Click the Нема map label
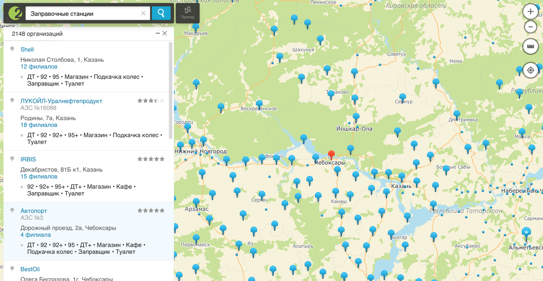The height and width of the screenshot is (281, 543). click(x=456, y=61)
